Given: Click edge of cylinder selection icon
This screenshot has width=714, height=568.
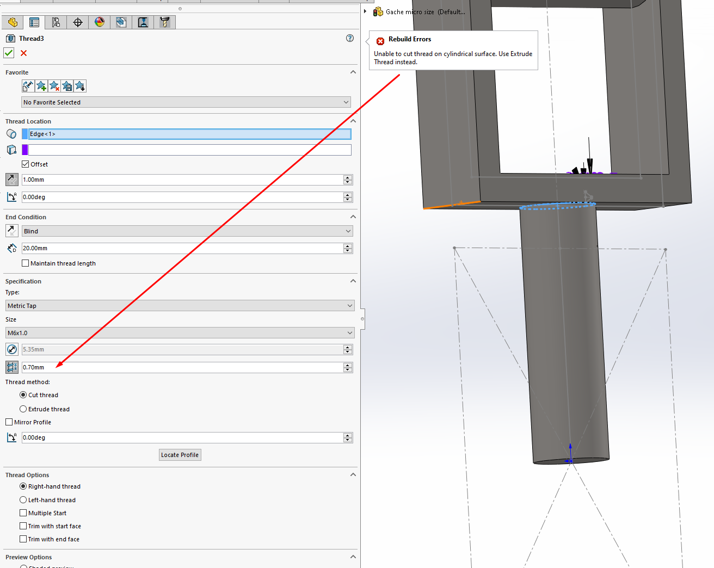Looking at the screenshot, I should coord(11,134).
